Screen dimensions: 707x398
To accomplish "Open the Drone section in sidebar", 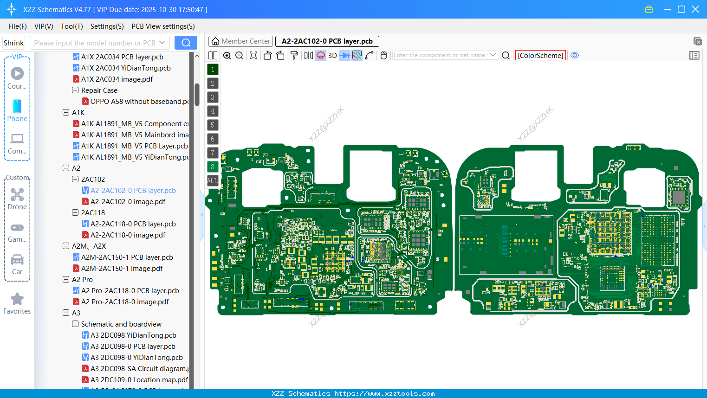I will [17, 199].
